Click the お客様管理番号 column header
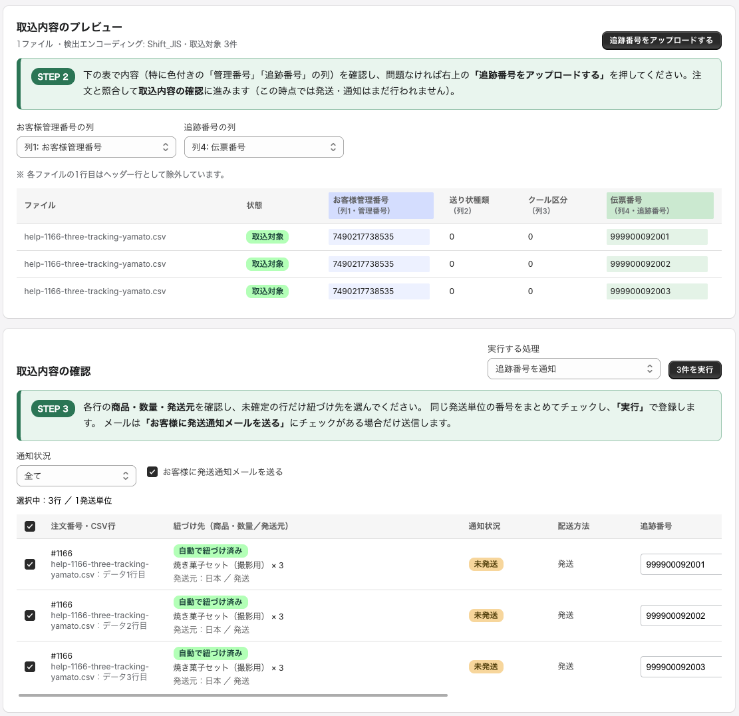This screenshot has height=716, width=739. click(x=381, y=206)
